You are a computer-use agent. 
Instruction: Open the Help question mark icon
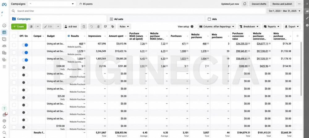[x=4, y=108]
